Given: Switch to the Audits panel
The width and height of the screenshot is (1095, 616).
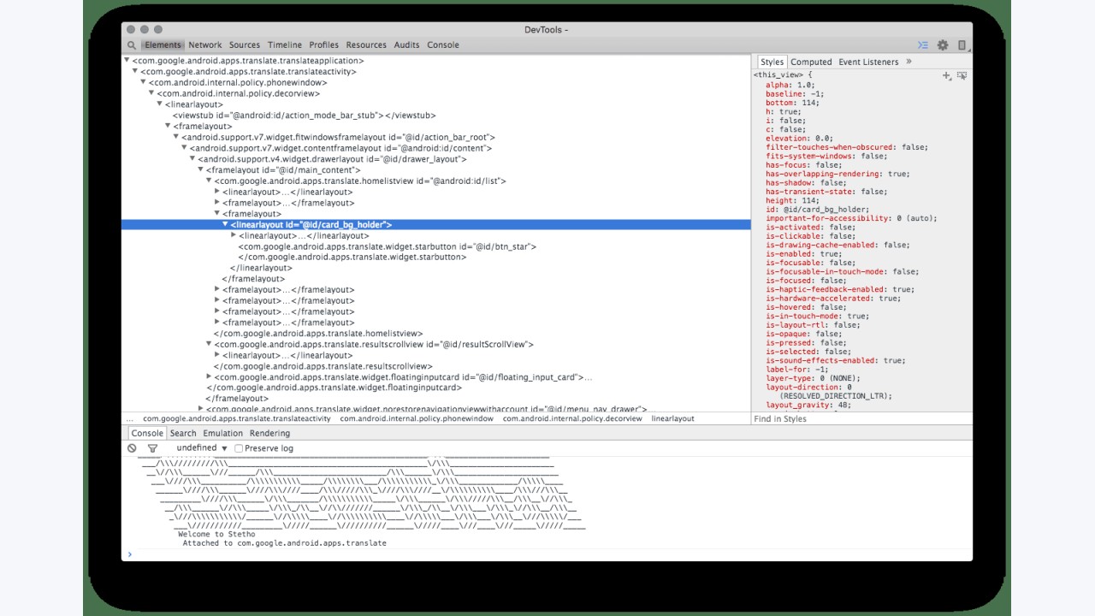Looking at the screenshot, I should (x=407, y=45).
